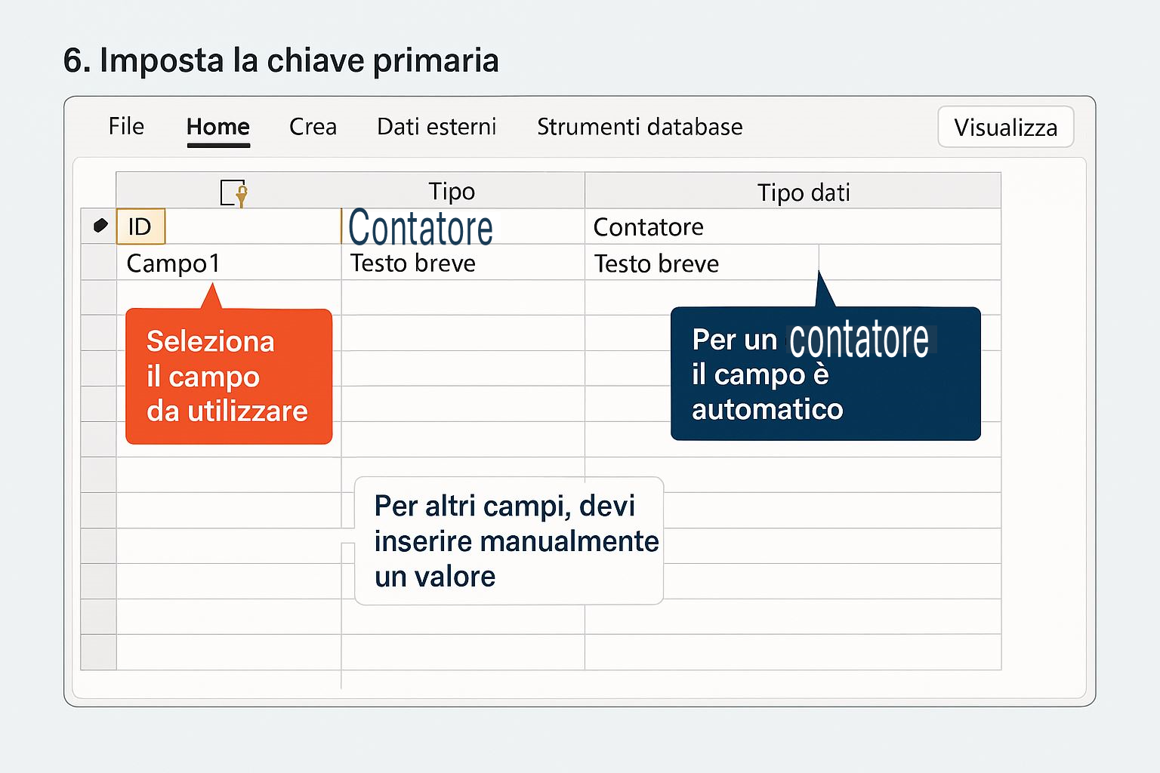Go to the Dati esterni tab
Viewport: 1160px width, 773px height.
point(437,127)
